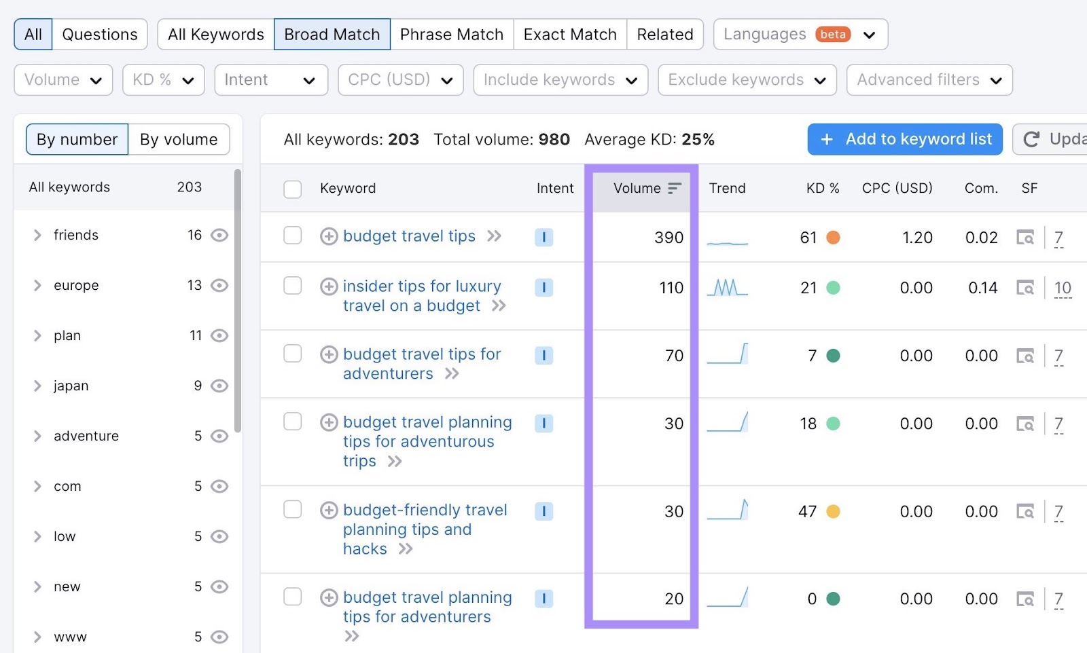The image size is (1087, 653).
Task: Open the CPC (USD) filter dropdown
Action: click(401, 80)
